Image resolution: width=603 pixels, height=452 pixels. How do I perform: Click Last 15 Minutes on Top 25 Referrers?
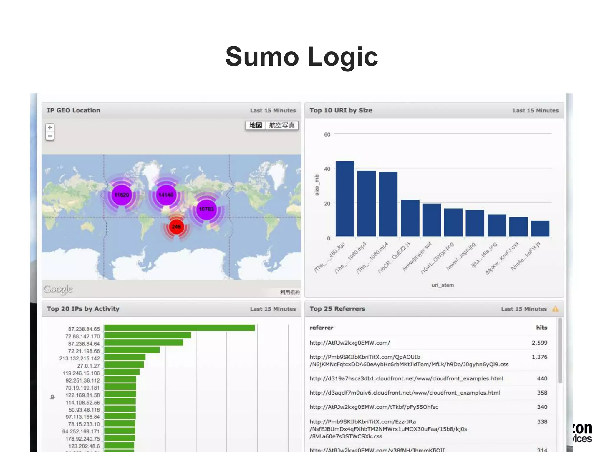[524, 309]
